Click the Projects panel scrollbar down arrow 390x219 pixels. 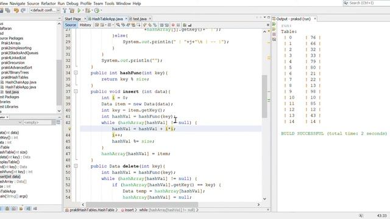pos(59,111)
